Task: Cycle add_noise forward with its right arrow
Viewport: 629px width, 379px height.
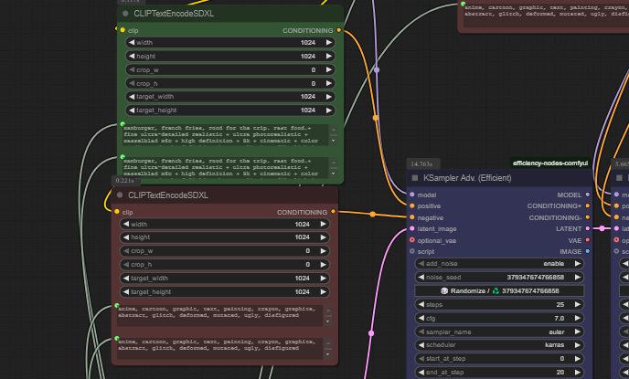Action: tap(578, 264)
